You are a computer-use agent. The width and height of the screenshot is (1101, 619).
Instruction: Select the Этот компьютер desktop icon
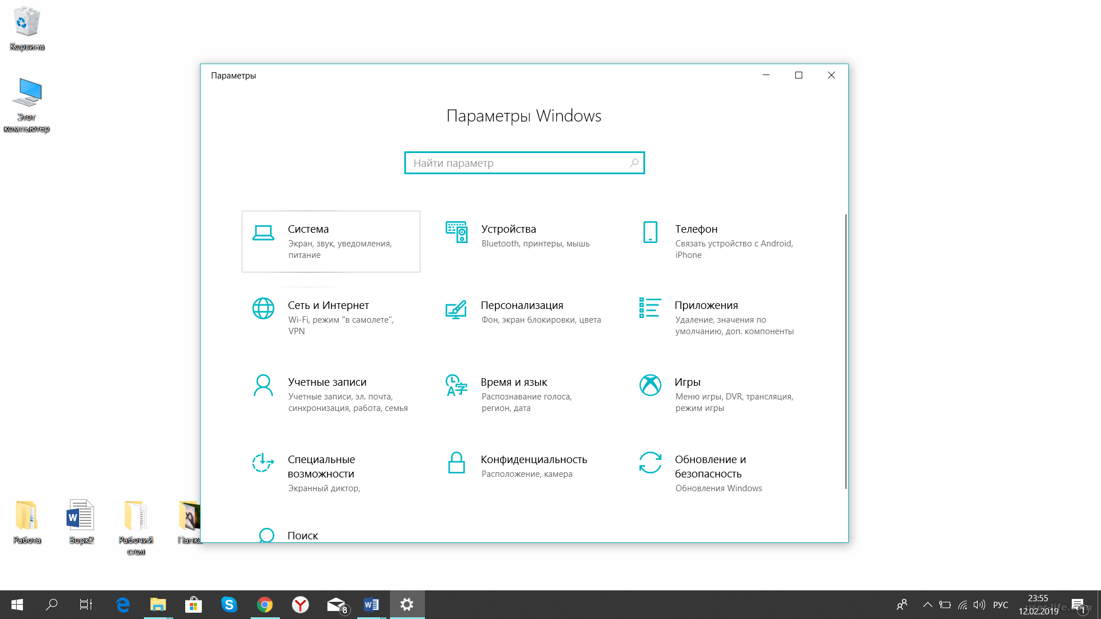point(26,105)
